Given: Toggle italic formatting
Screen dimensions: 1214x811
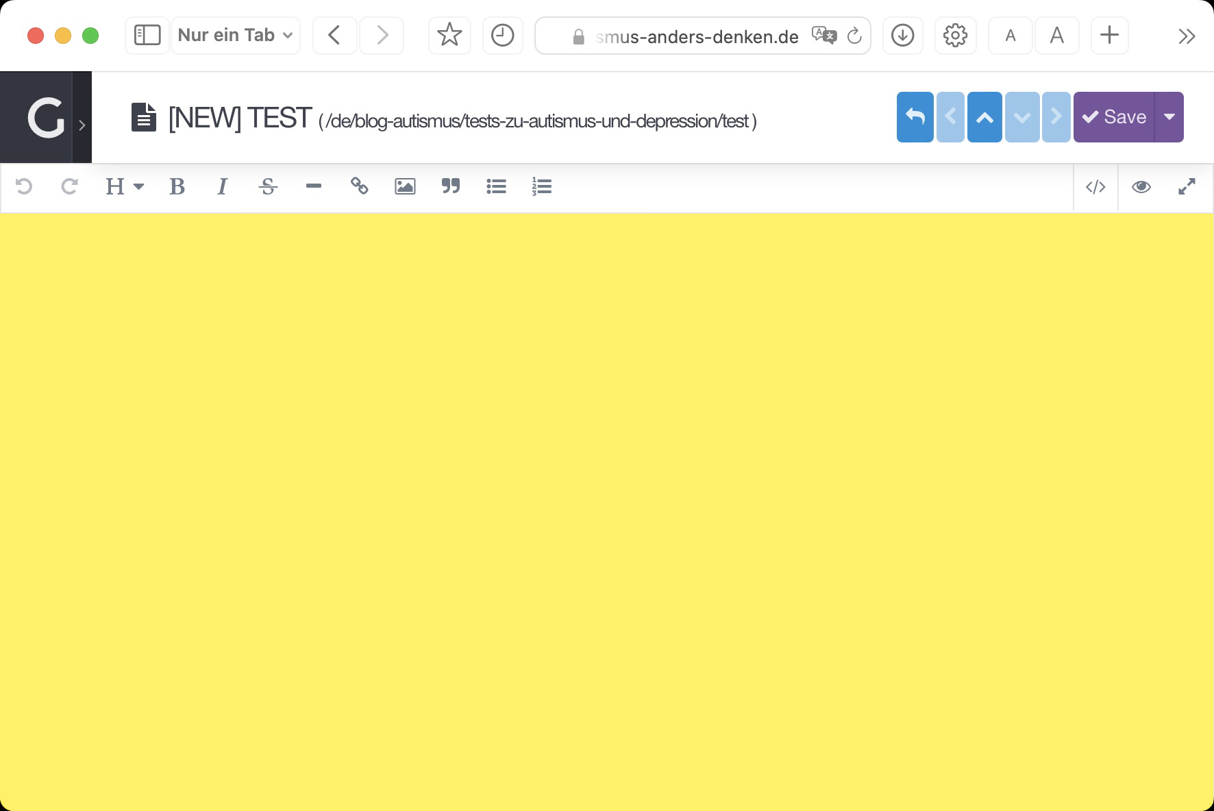Looking at the screenshot, I should (222, 186).
